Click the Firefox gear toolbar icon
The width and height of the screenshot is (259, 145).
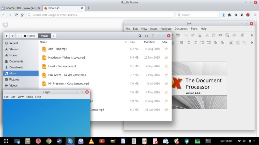pos(236,15)
